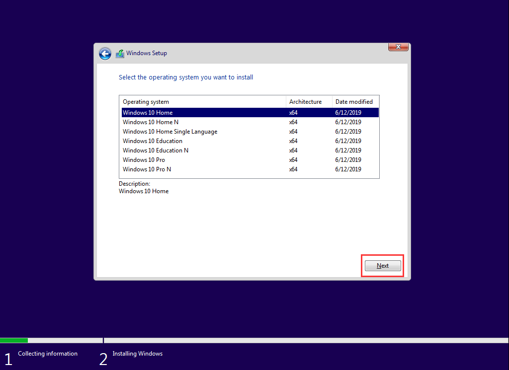Click the Windows Setup title text
509x370 pixels.
pyautogui.click(x=147, y=53)
